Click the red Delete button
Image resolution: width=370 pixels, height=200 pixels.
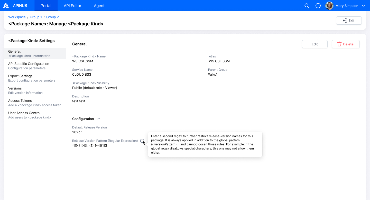(346, 44)
